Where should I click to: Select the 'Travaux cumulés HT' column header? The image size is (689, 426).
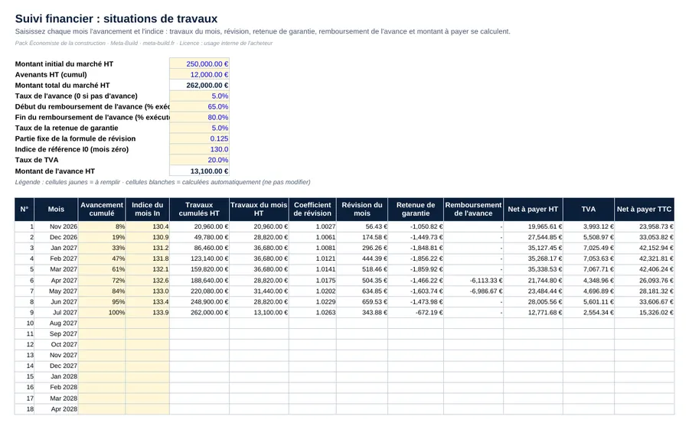pyautogui.click(x=199, y=209)
